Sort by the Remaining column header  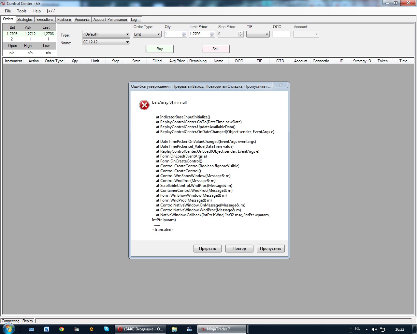tap(198, 61)
